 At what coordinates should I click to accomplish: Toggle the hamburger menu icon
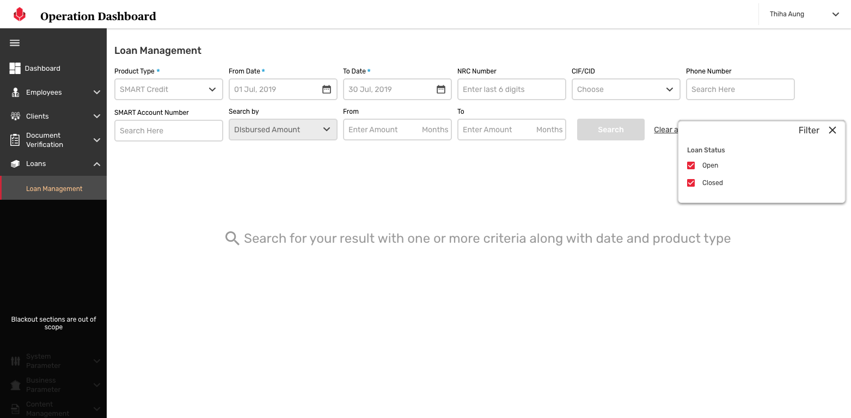[15, 43]
